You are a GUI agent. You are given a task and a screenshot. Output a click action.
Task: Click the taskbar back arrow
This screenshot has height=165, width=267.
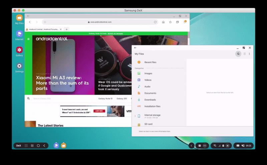click(x=44, y=146)
